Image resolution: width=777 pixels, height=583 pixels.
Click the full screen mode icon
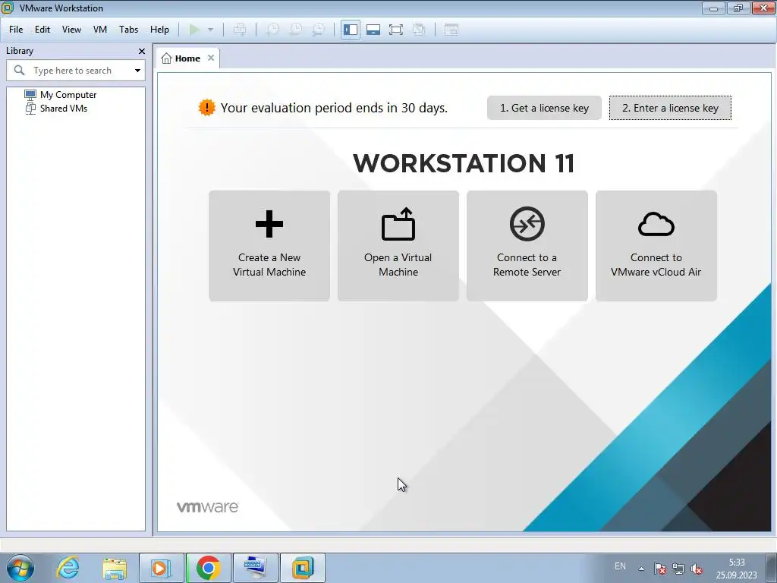tap(396, 30)
